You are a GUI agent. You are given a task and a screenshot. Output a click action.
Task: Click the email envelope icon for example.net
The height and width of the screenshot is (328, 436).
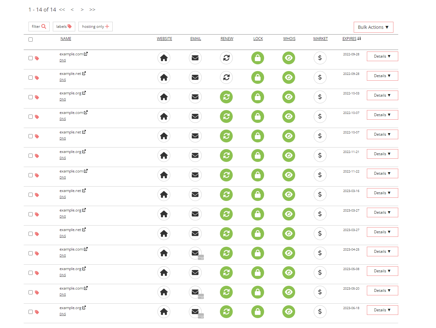(195, 77)
